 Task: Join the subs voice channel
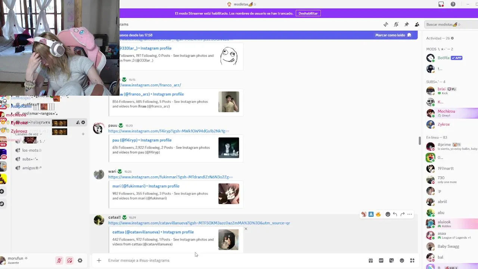point(30,159)
